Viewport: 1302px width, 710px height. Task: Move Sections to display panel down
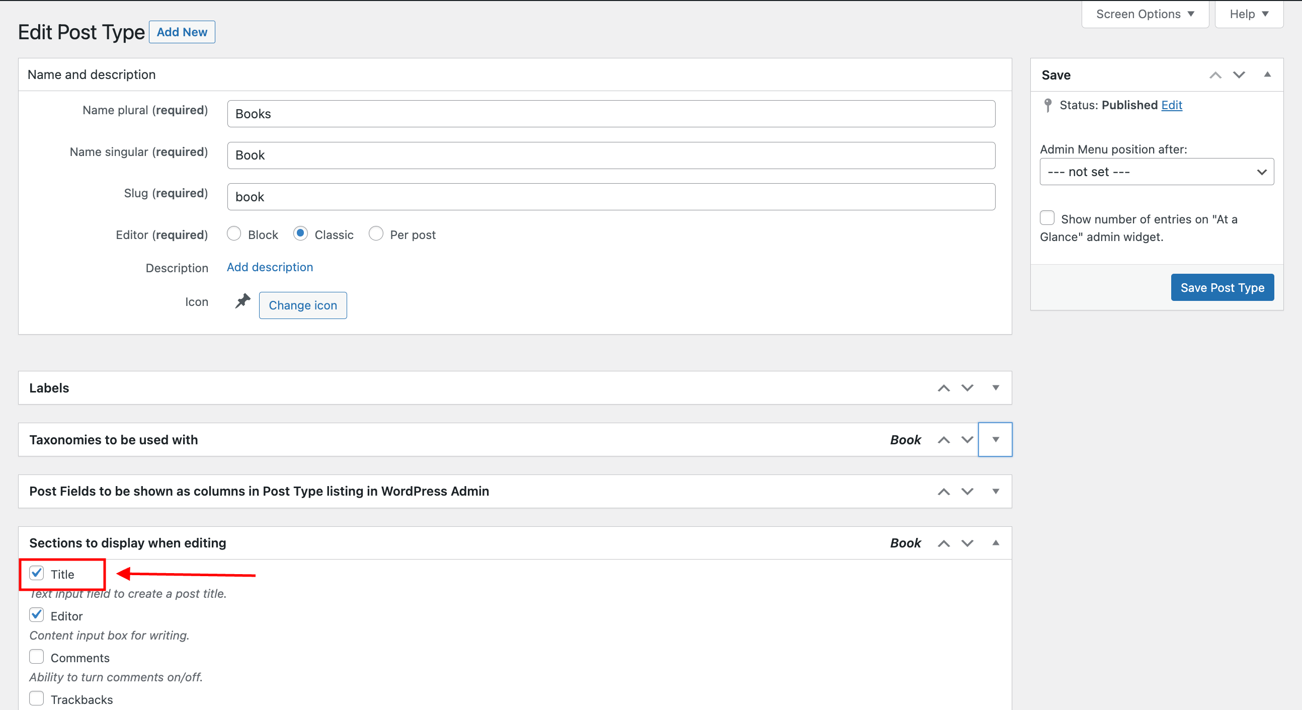pos(967,543)
